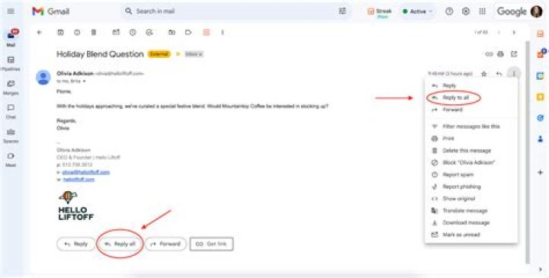Screen dimensions: 549x278
Task: Open the hellolittoff.com signature link
Action: click(x=79, y=180)
